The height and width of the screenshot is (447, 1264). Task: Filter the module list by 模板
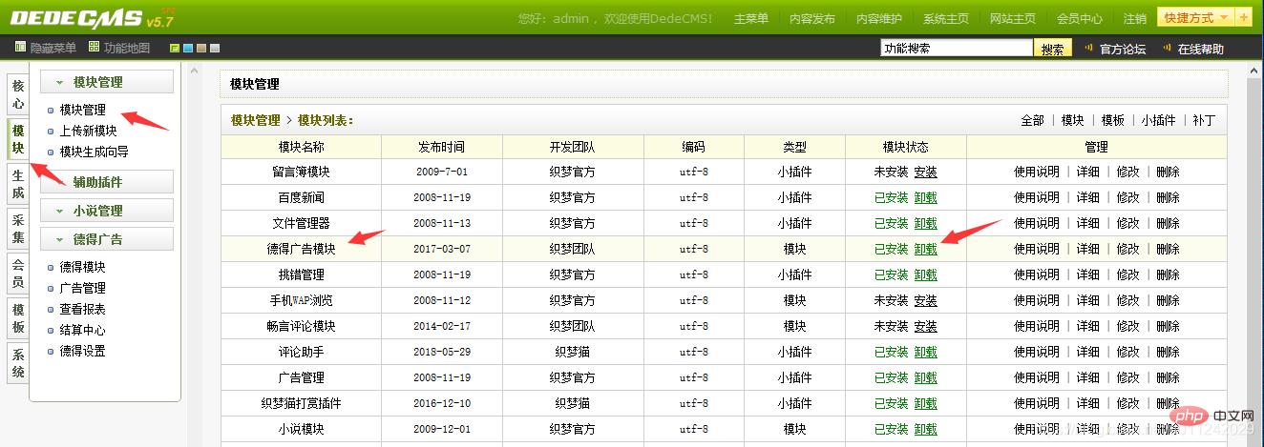[x=1113, y=120]
